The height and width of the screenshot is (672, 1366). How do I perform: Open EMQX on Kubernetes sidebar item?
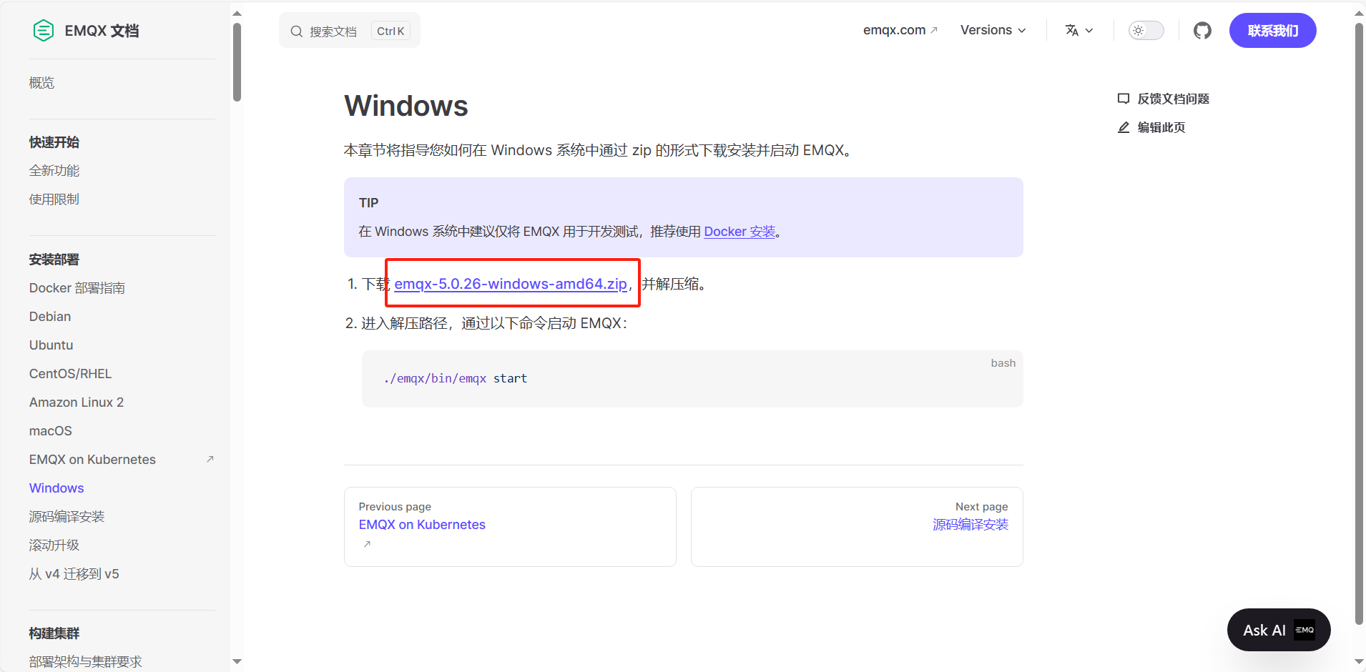[x=92, y=460]
